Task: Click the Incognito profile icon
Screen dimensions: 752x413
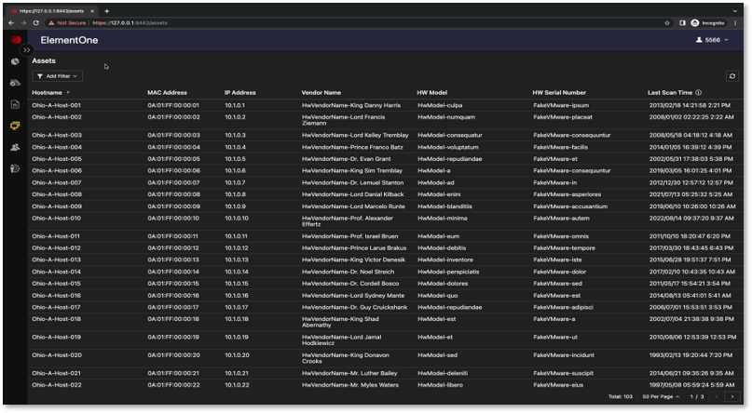Action: [694, 23]
